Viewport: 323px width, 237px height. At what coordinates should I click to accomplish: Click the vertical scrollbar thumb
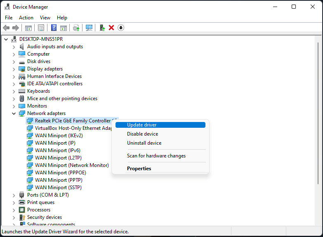[318, 113]
